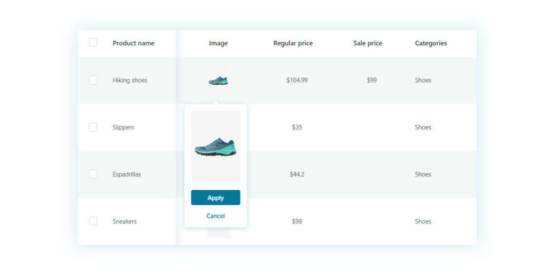Image resolution: width=546 pixels, height=274 pixels.
Task: Click the Sneakers $98 price cell
Action: coord(297,221)
